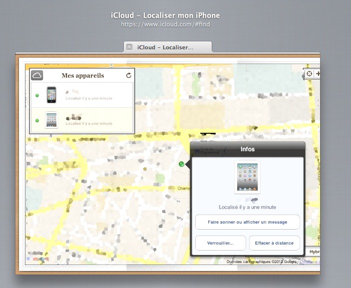The width and height of the screenshot is (351, 288).
Task: Select iPad row's 'Localisé il y a une minute' text
Action: (89, 123)
